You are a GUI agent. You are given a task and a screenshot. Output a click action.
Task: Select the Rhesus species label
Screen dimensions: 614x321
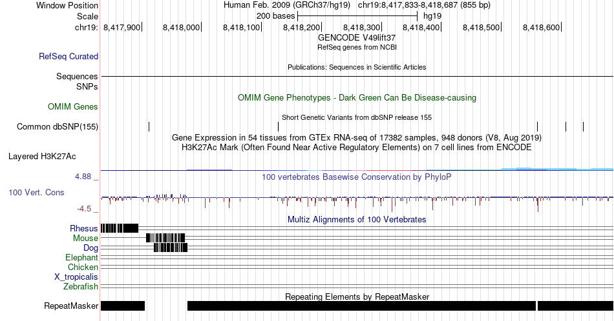[84, 228]
